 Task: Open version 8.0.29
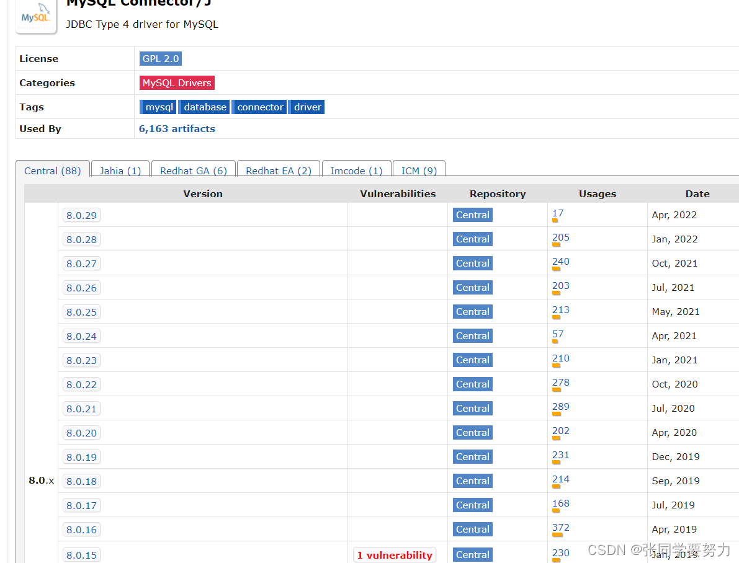(x=81, y=215)
